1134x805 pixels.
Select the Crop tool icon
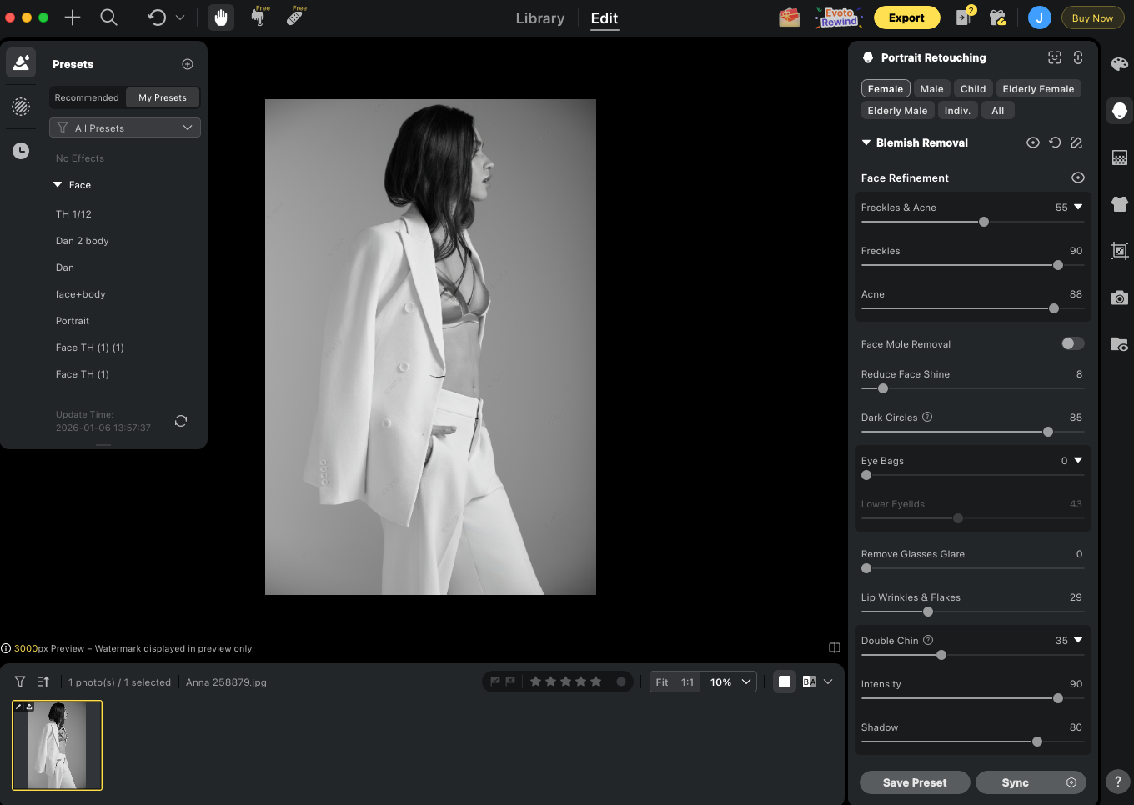[x=1119, y=250]
